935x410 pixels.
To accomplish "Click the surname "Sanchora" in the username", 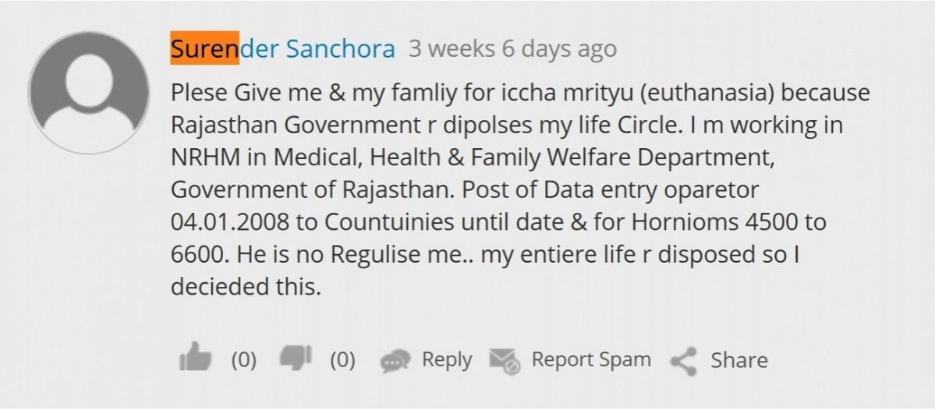I will (x=341, y=49).
